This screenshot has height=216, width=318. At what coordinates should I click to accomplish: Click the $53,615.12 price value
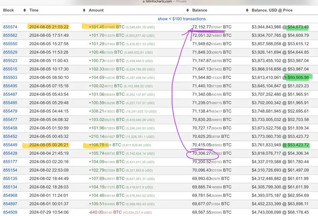click(x=298, y=44)
